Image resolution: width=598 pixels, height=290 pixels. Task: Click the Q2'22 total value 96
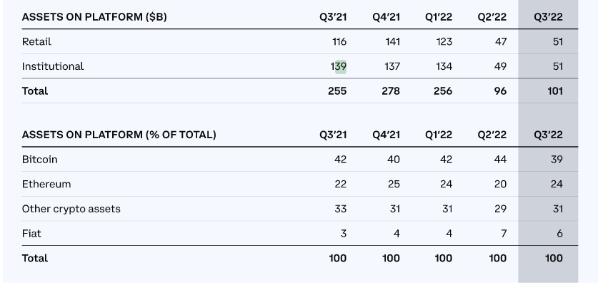coord(500,91)
